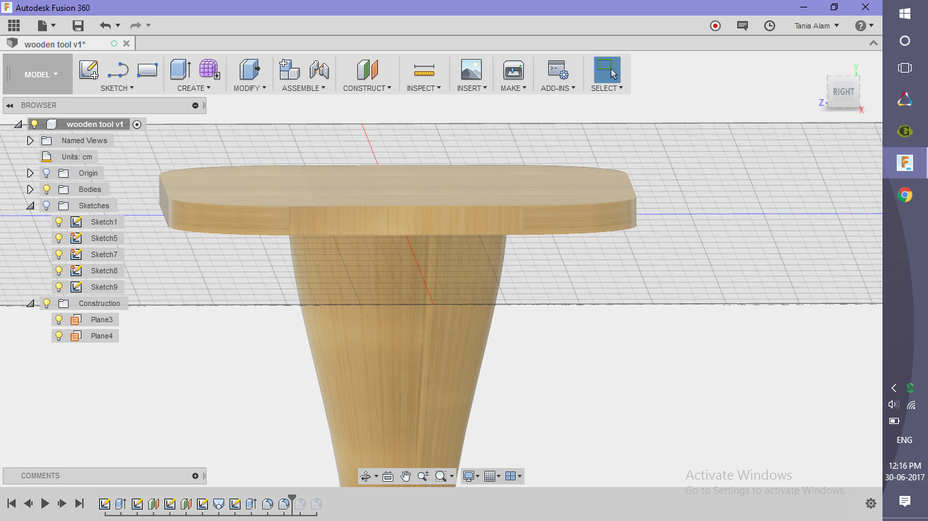
Task: Open the SKETCH menu
Action: point(117,88)
